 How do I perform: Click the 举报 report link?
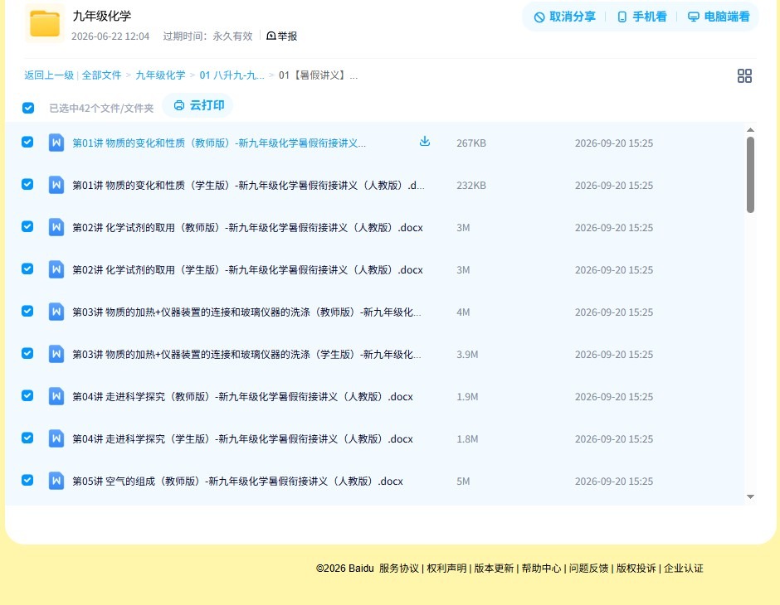click(282, 36)
